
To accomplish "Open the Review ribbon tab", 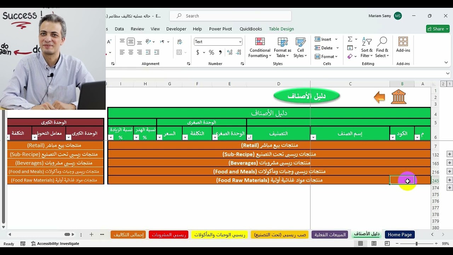I will pos(137,29).
